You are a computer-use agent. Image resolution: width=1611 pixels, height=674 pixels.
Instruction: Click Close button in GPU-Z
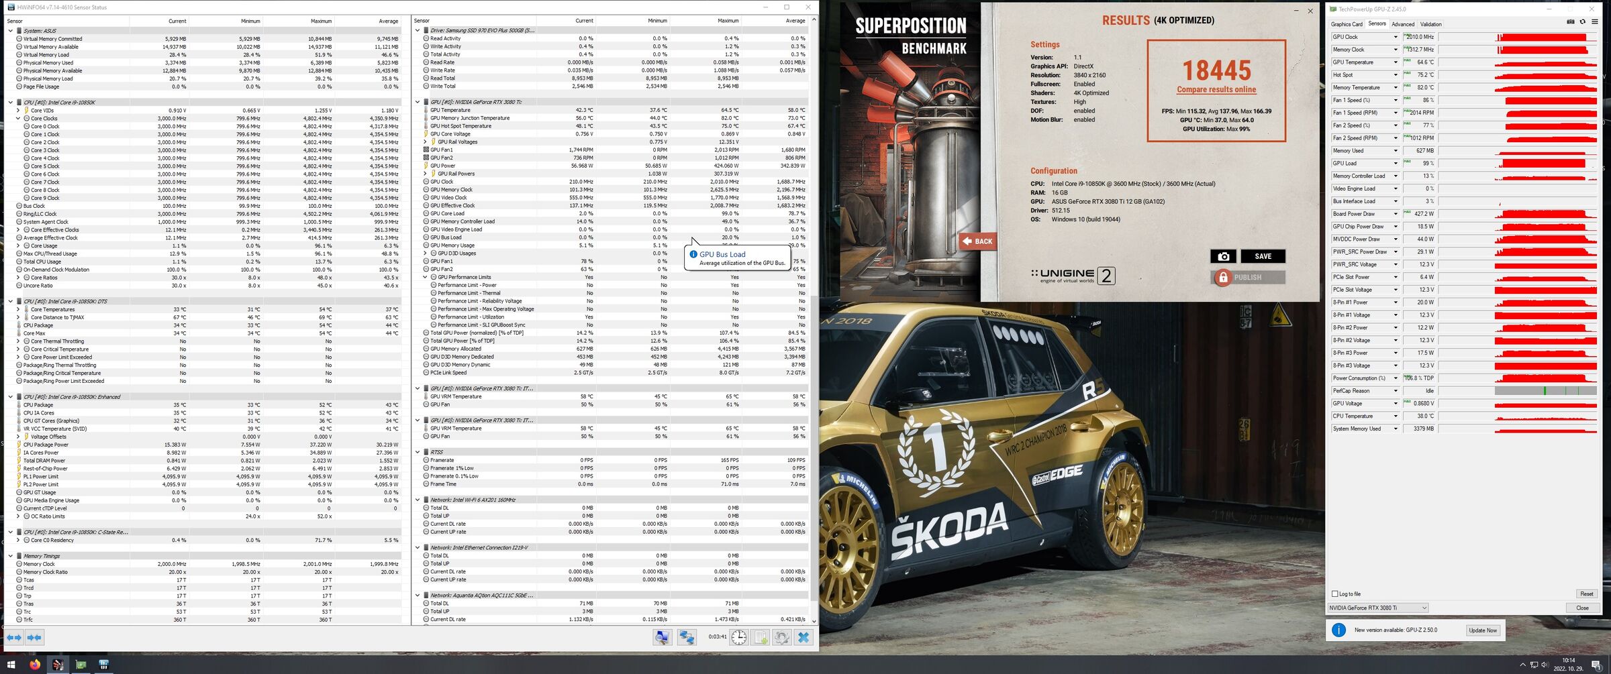[x=1582, y=608]
